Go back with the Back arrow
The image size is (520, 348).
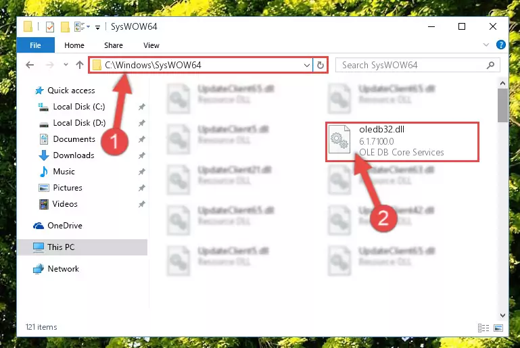pos(30,65)
